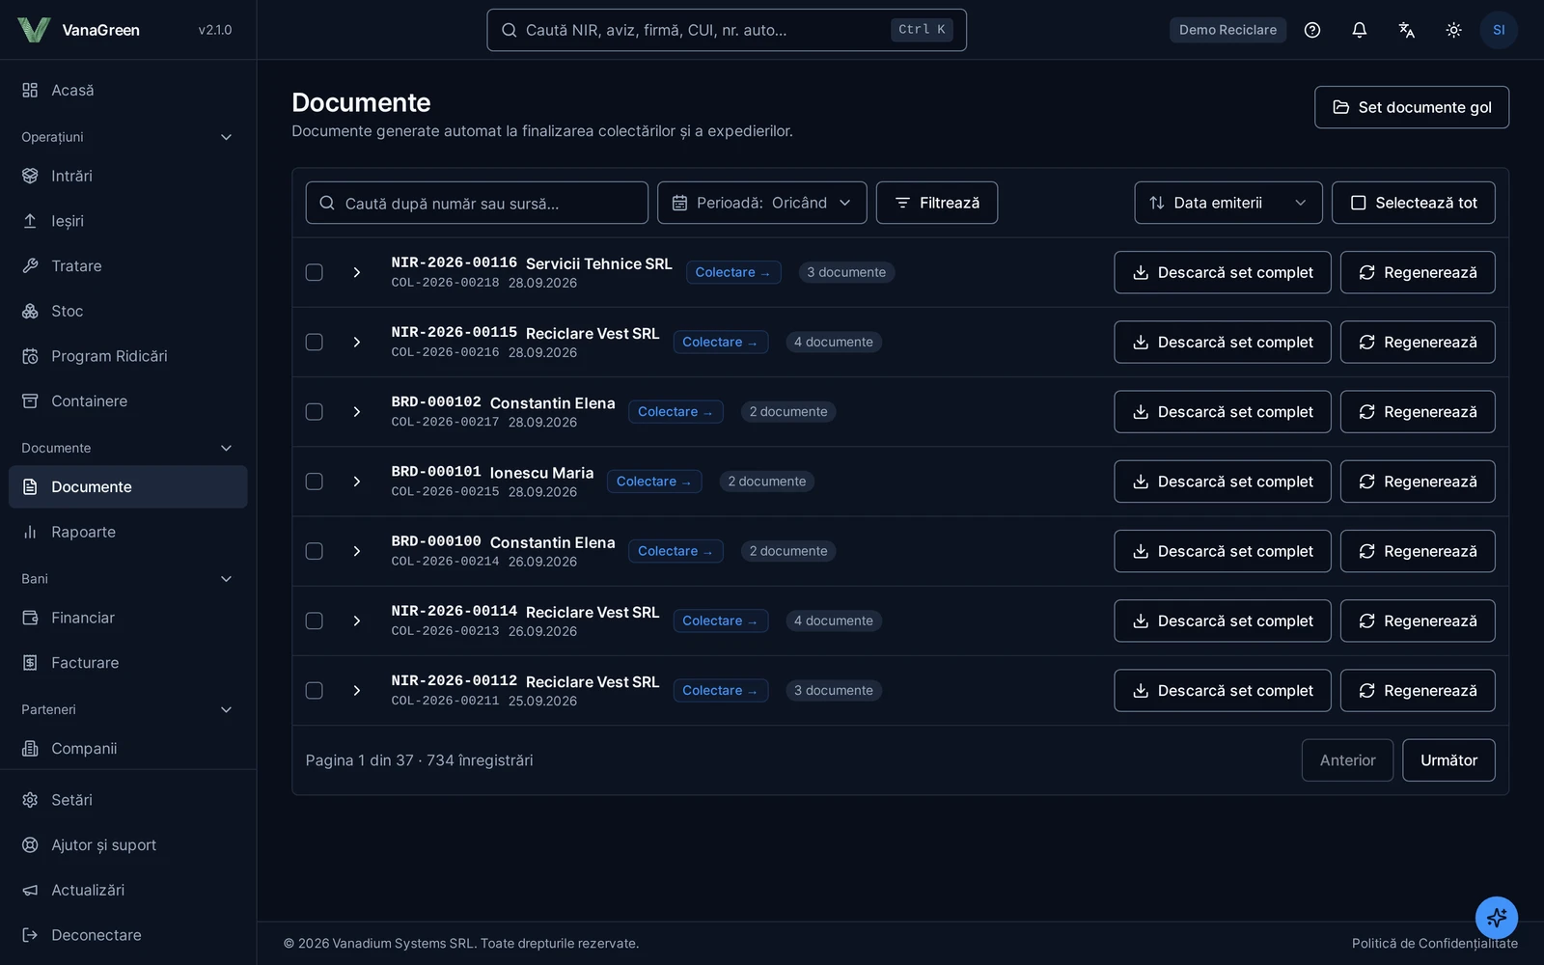This screenshot has height=965, width=1544.
Task: Toggle the Selectează tot checkbox button
Action: [x=1413, y=203]
